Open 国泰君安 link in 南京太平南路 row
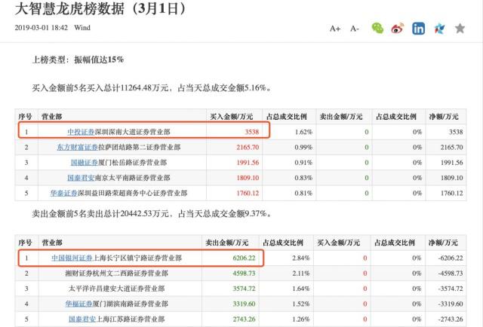Viewport: 483px width, 327px height. pos(81,178)
